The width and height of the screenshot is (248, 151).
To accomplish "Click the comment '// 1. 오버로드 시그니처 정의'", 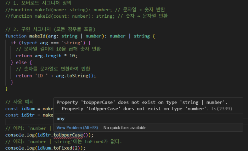I will pyautogui.click(x=38, y=3).
